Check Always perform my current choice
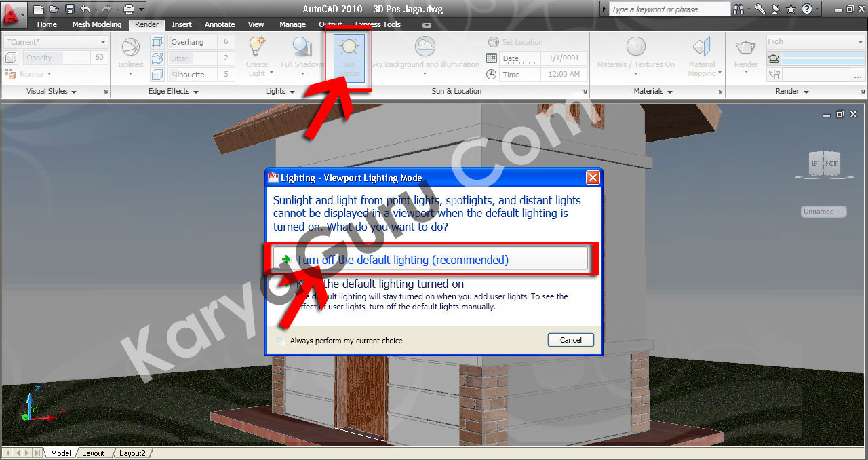Viewport: 868px width, 460px height. tap(281, 341)
